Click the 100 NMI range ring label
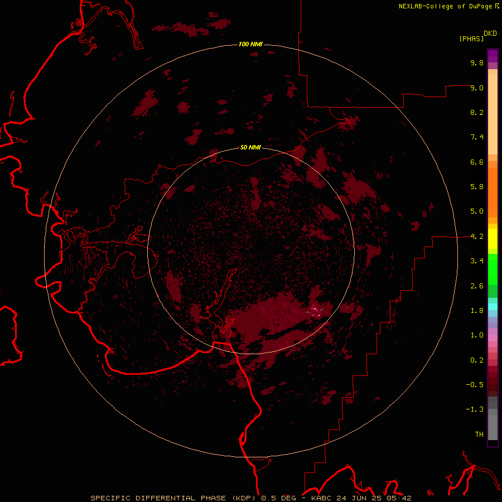Viewport: 502px width, 502px height. click(250, 44)
